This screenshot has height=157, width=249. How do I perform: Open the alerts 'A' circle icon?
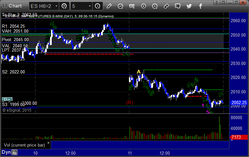click(155, 6)
